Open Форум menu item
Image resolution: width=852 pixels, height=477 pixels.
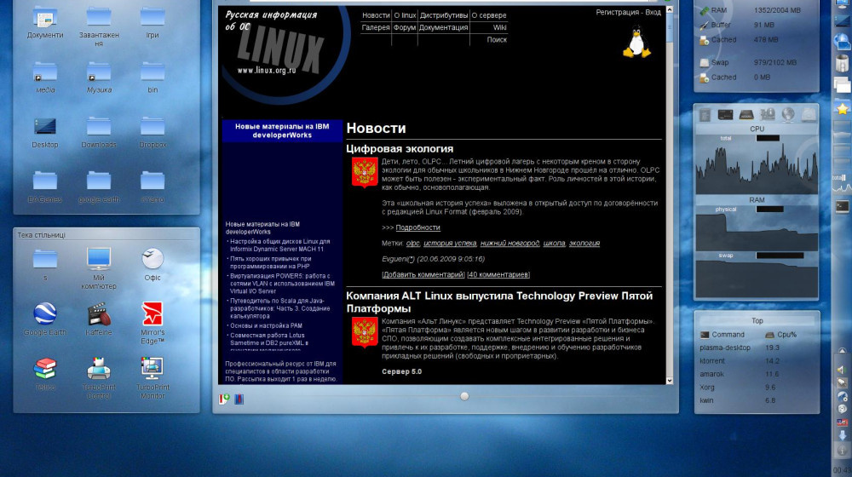[x=405, y=27]
